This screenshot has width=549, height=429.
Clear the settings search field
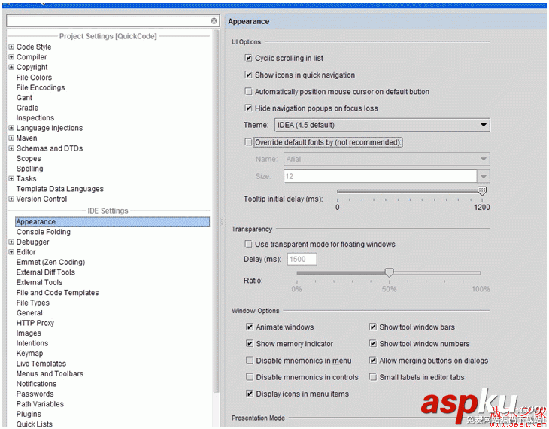point(214,21)
